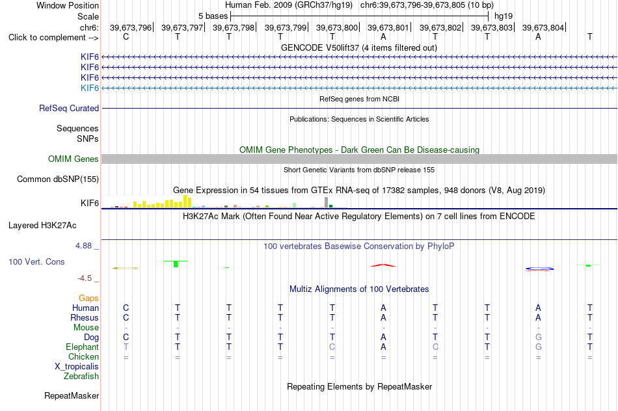
Task: Click the C base in the sequence row
Action: point(126,36)
